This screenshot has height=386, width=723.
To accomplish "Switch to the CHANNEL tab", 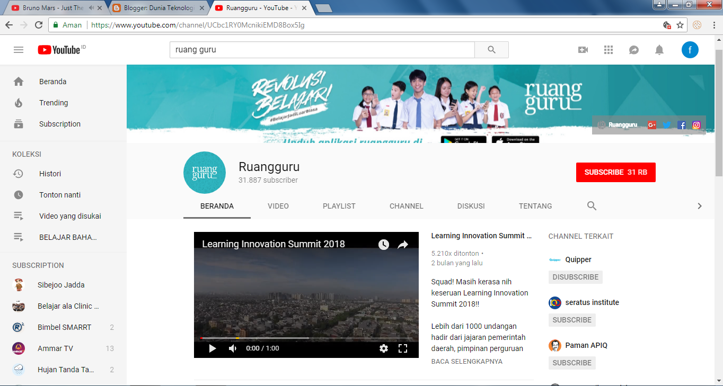I will (407, 206).
